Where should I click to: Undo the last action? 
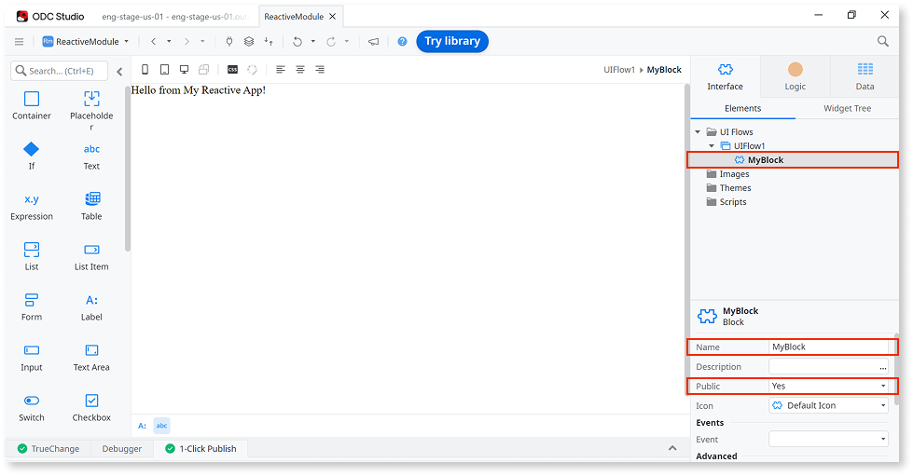click(x=297, y=41)
